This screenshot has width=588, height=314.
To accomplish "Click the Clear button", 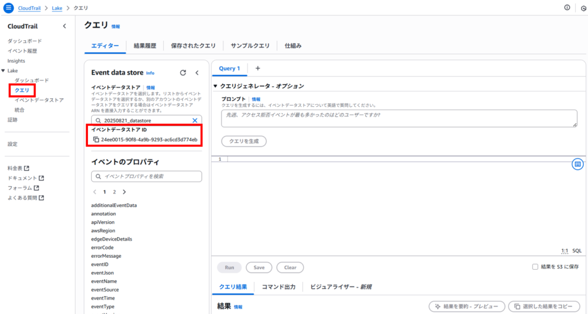I will coord(290,268).
